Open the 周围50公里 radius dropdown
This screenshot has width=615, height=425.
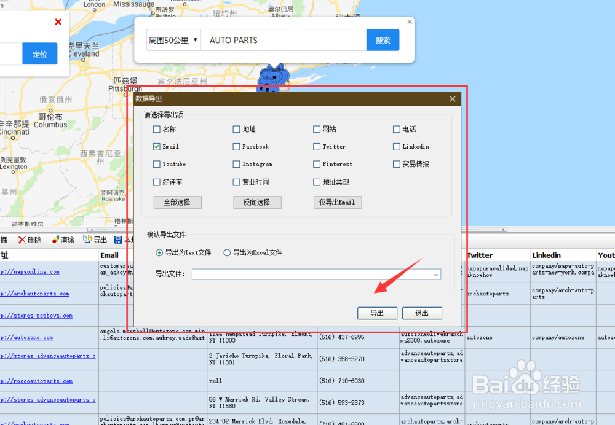(x=173, y=40)
